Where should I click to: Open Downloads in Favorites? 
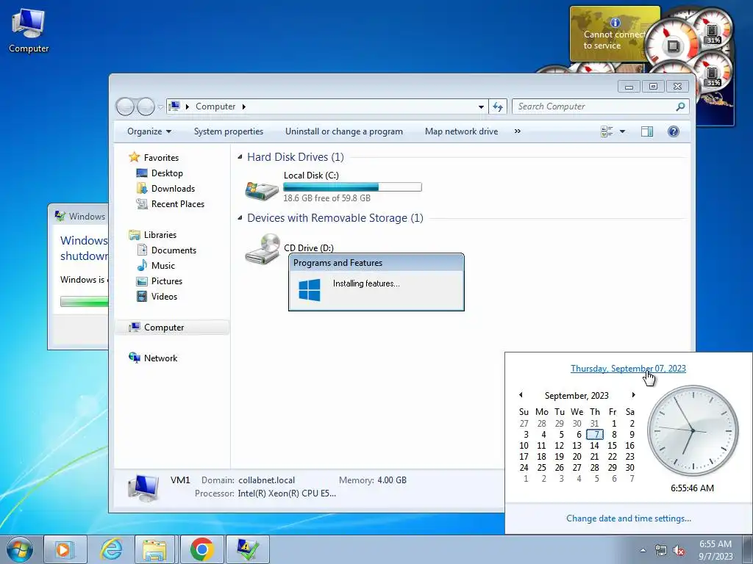(165, 189)
